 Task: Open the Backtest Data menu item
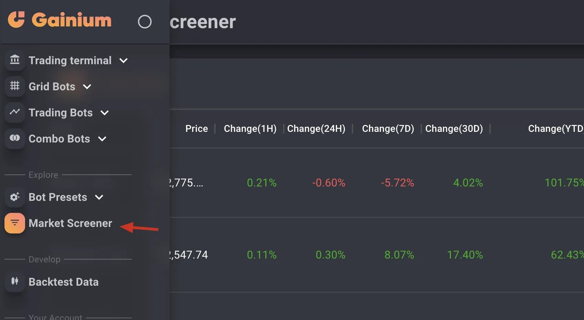pos(64,282)
